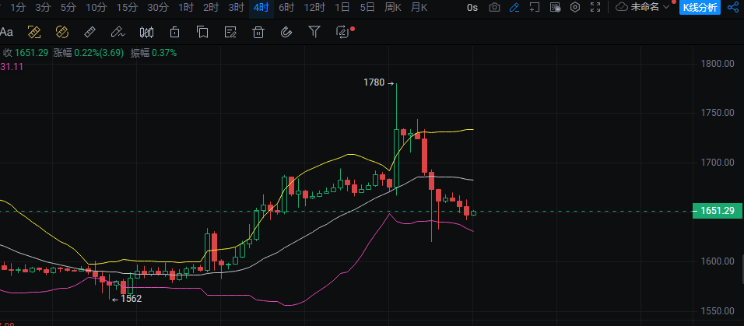Switch to 周K weekly chart
The image size is (744, 326).
pos(393,7)
